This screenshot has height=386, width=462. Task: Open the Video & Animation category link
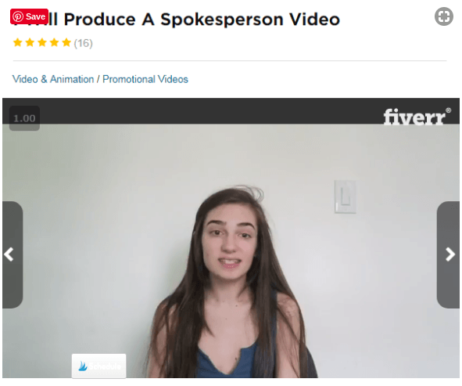(x=53, y=79)
